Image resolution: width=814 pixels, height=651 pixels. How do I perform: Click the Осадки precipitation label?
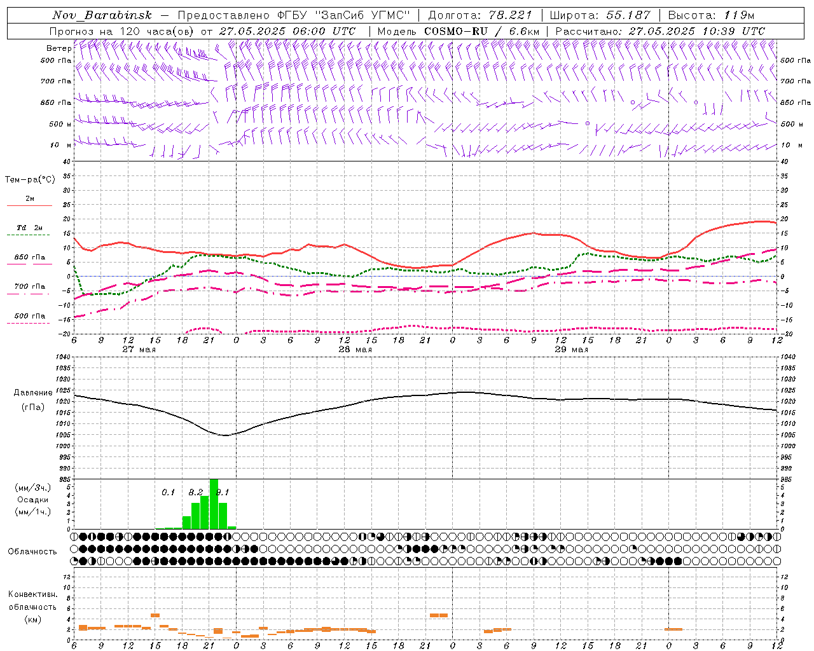click(x=33, y=500)
